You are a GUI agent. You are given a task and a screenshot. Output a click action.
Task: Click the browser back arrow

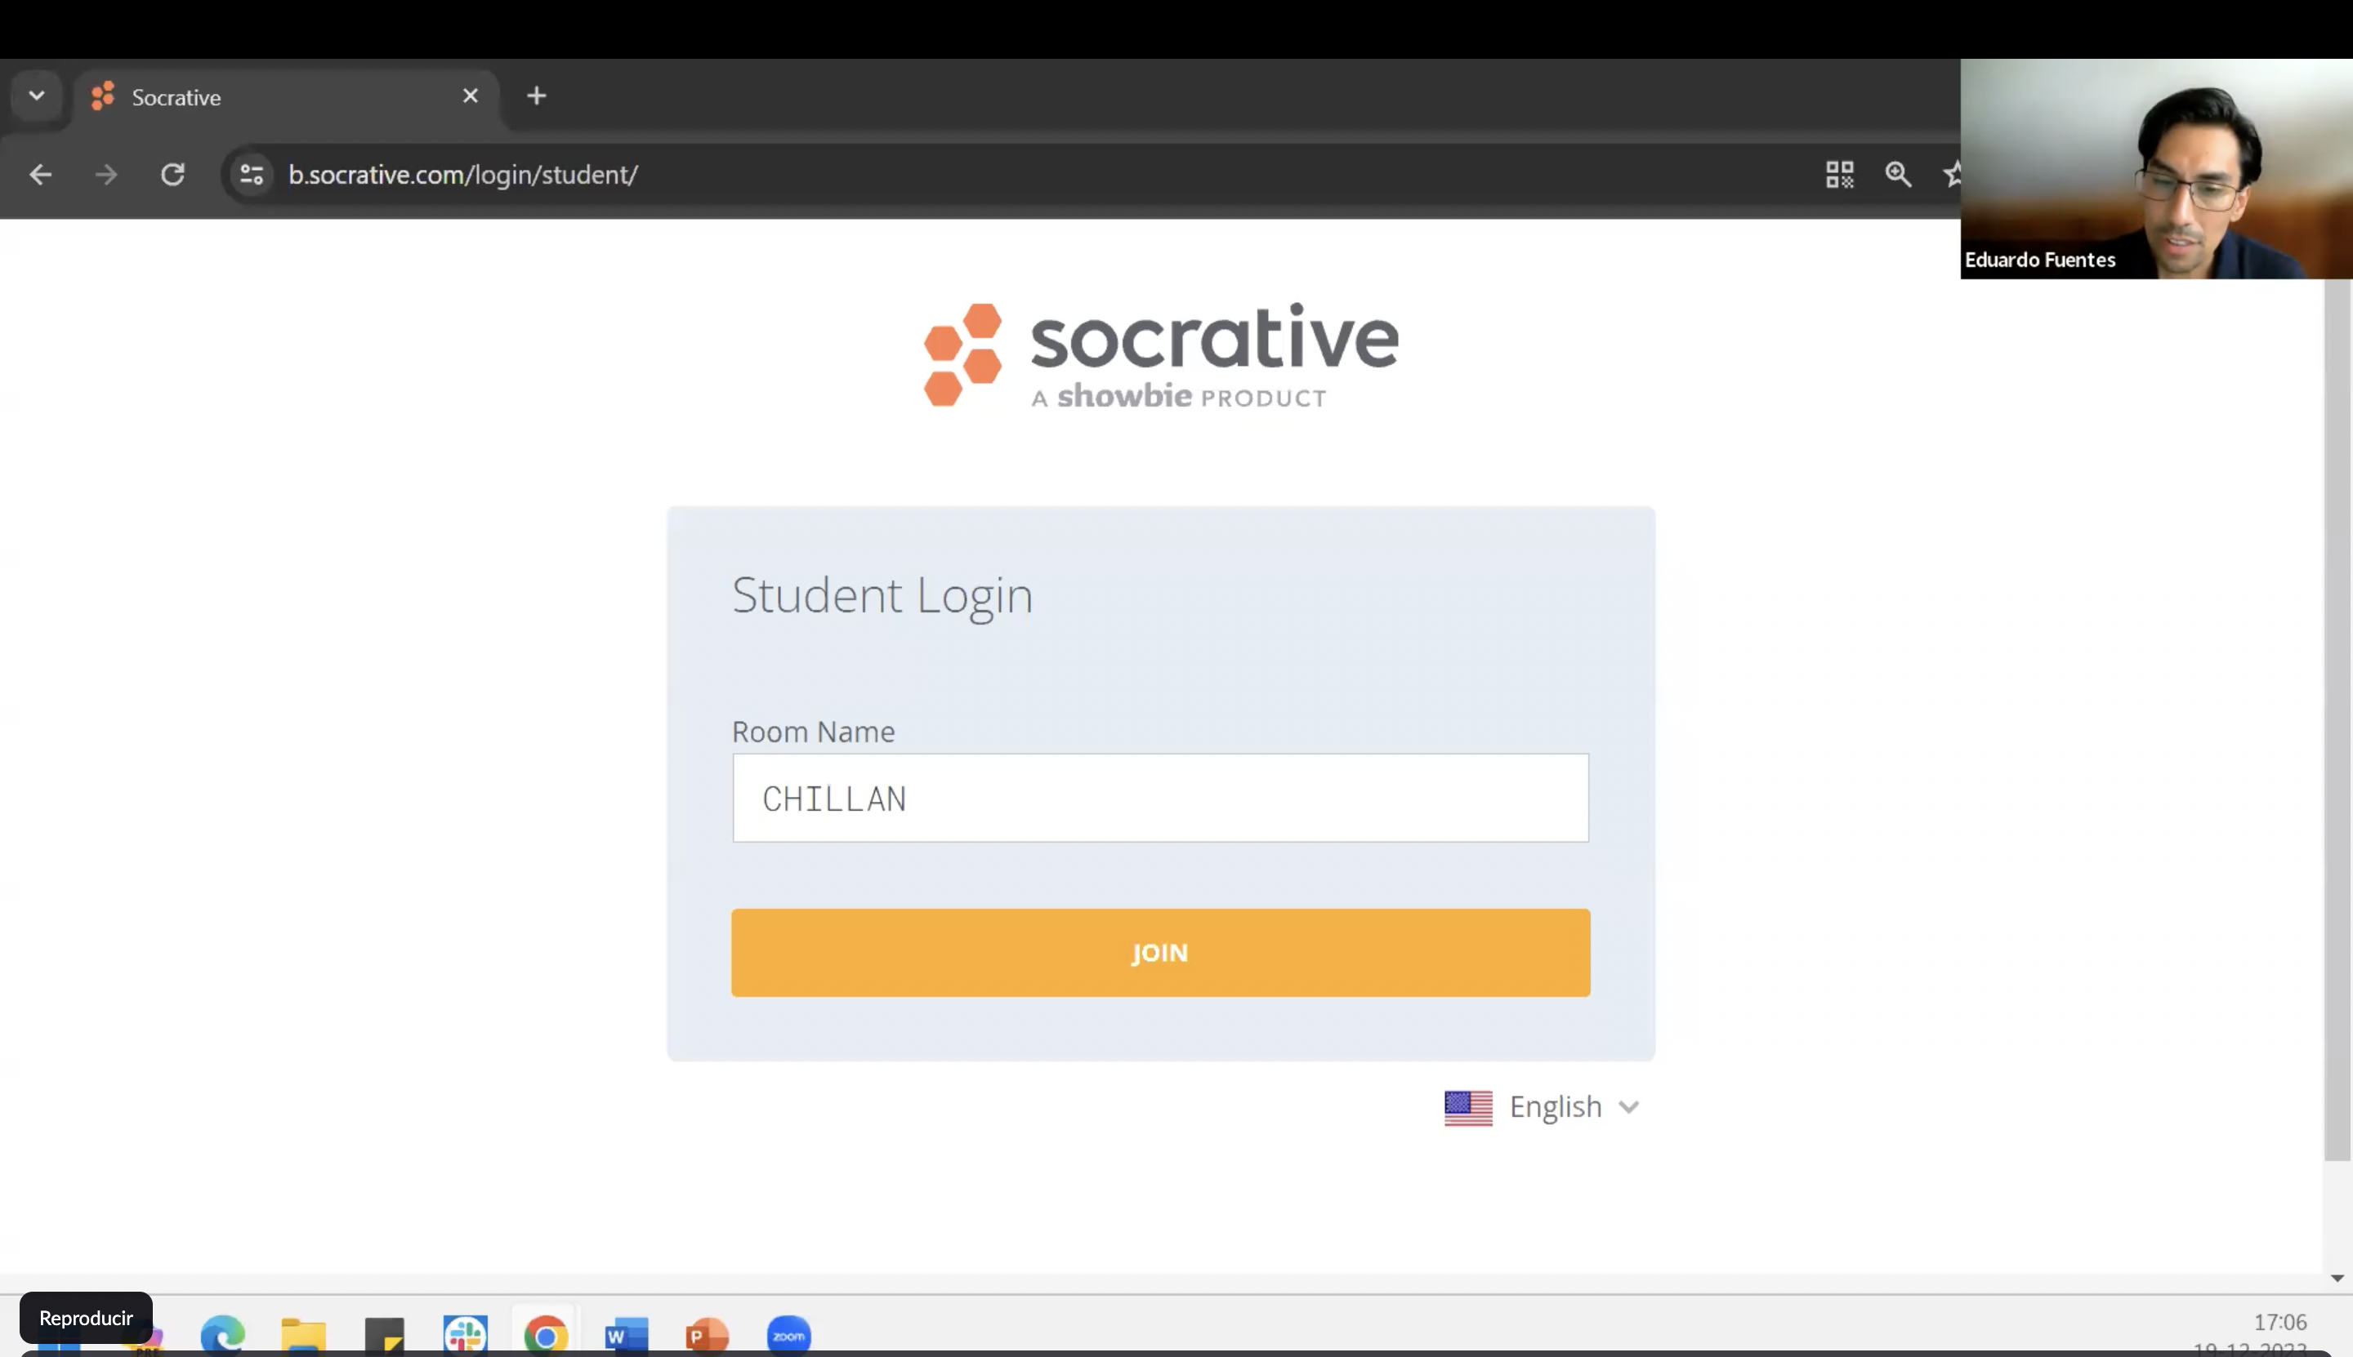pos(40,174)
